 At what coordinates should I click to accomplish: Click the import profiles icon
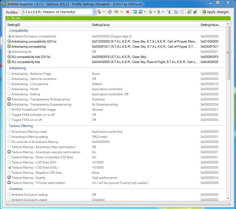point(159,12)
